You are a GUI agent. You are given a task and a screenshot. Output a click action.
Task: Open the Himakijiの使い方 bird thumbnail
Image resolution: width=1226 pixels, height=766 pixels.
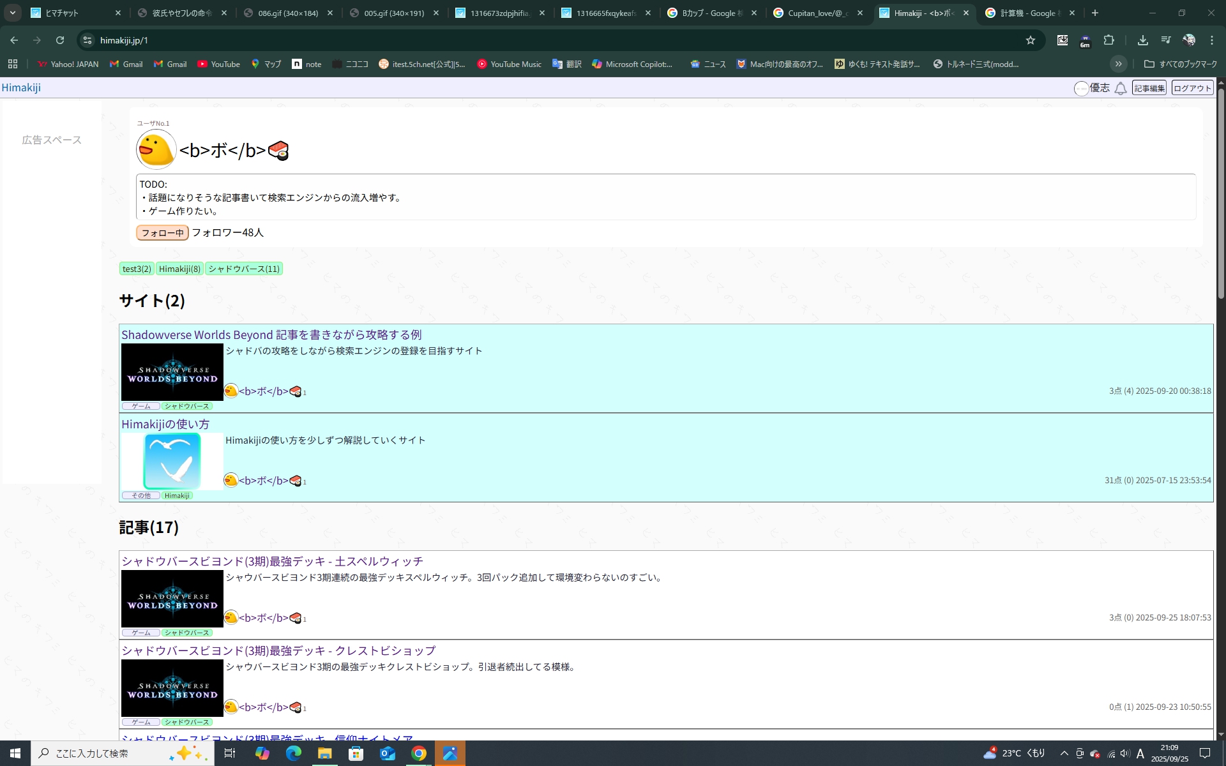tap(172, 462)
